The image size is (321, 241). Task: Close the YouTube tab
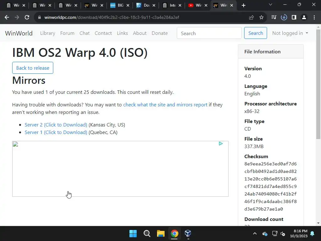[x=206, y=6]
